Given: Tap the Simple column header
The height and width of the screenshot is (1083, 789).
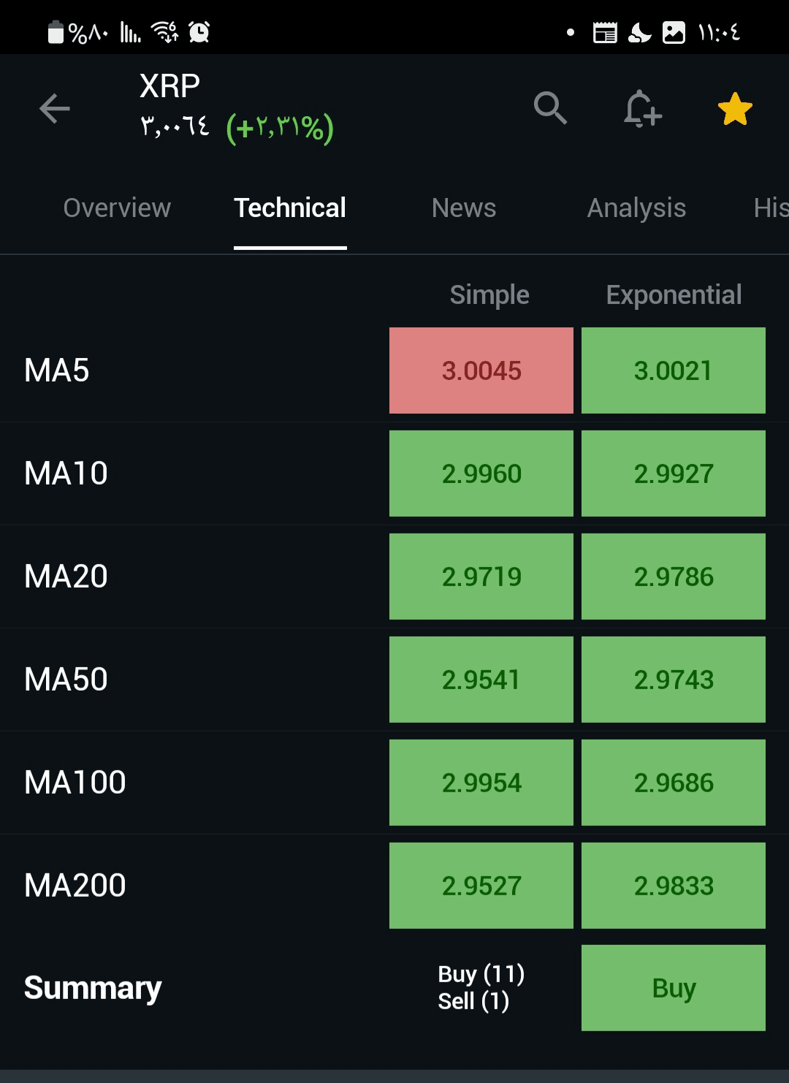Looking at the screenshot, I should (x=489, y=295).
